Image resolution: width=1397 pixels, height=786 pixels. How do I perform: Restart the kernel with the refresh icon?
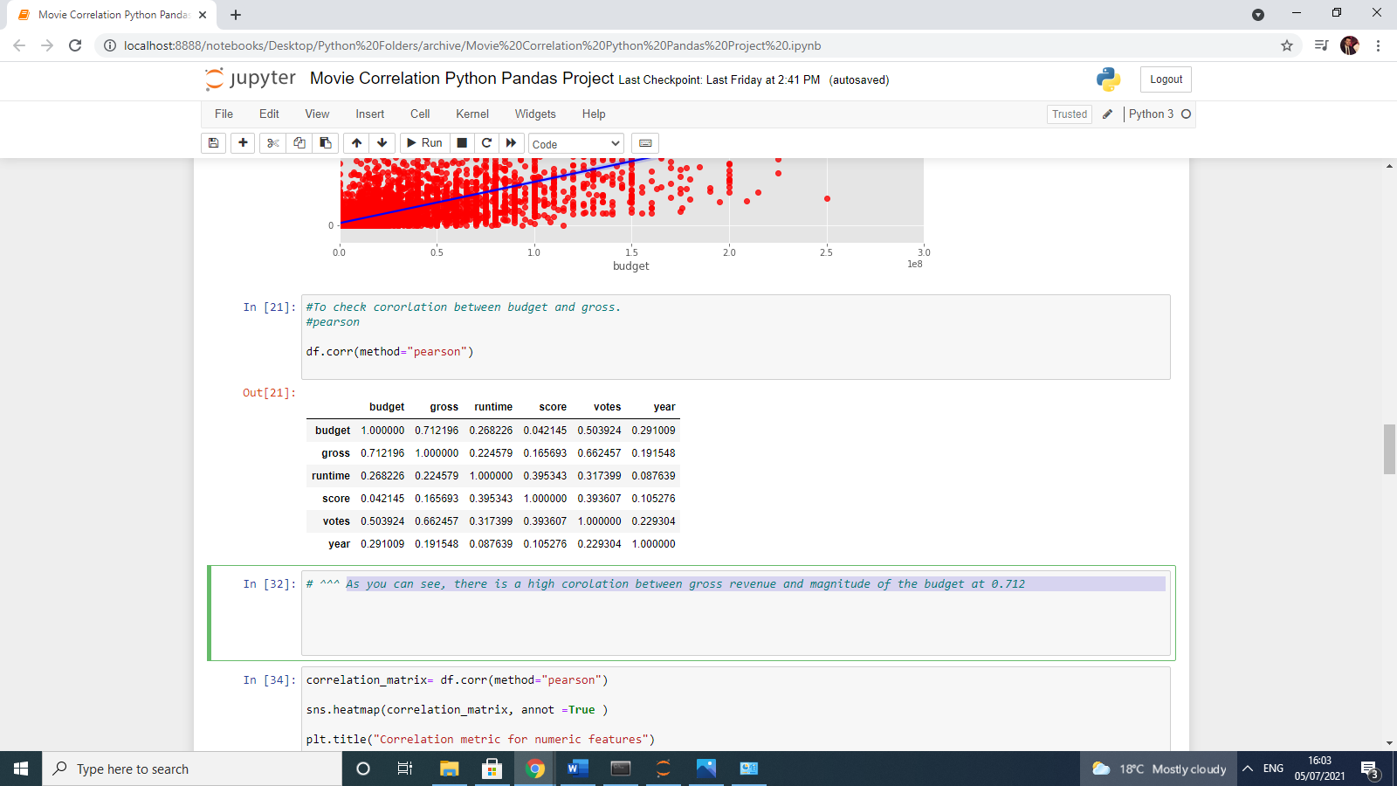tap(486, 142)
